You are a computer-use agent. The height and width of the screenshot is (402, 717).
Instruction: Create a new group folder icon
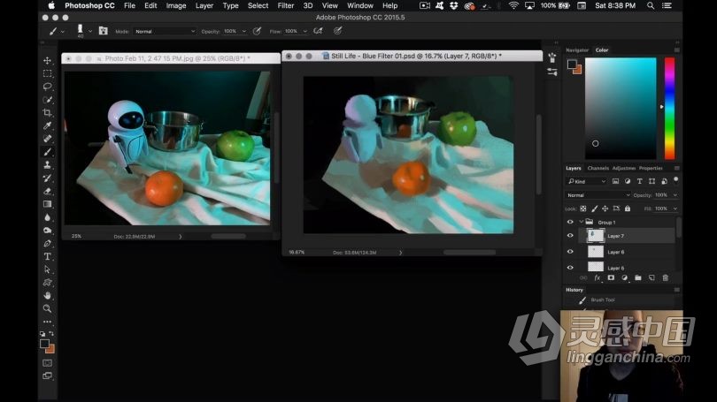coord(638,278)
